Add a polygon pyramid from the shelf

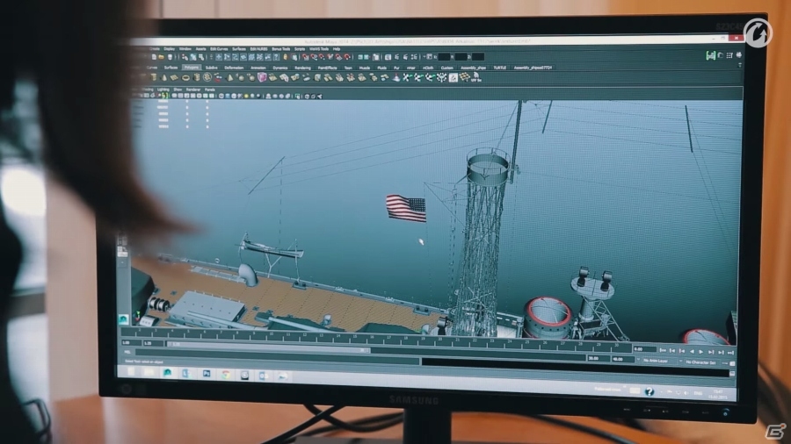tap(229, 77)
